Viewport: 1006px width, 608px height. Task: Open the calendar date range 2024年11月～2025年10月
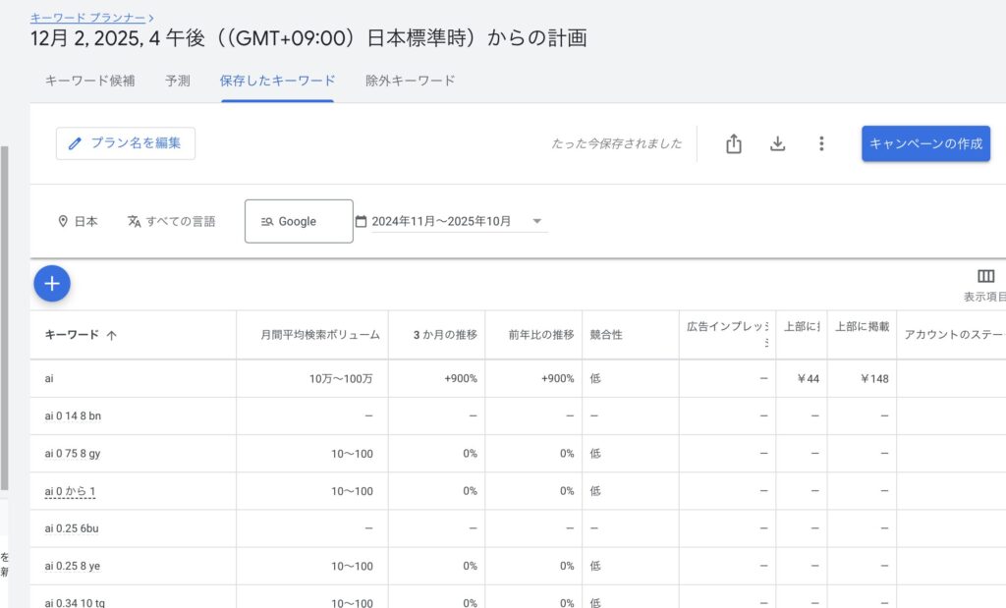click(x=440, y=222)
